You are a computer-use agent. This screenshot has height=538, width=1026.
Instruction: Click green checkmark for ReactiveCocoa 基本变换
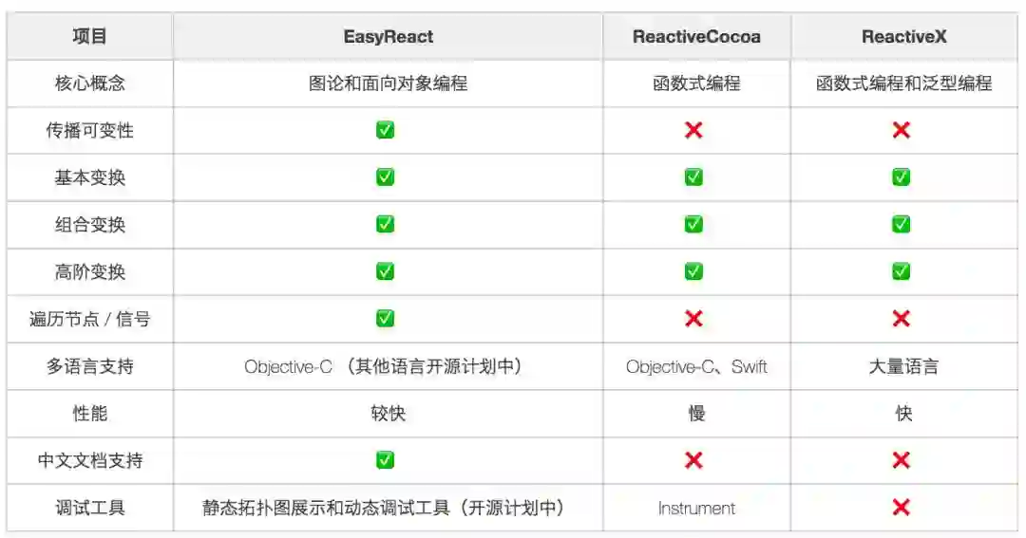click(693, 177)
